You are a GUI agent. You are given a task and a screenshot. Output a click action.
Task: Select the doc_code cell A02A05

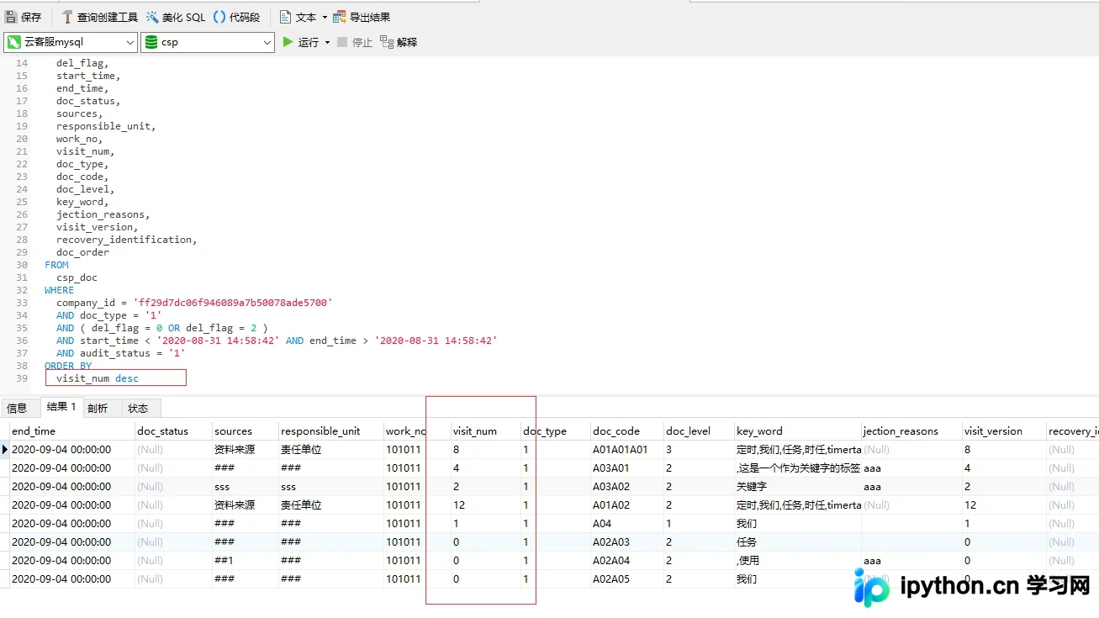(x=626, y=579)
